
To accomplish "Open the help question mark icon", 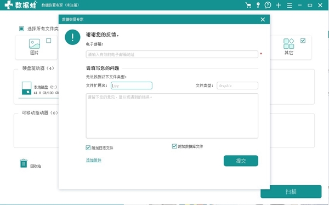I will 268,5.
